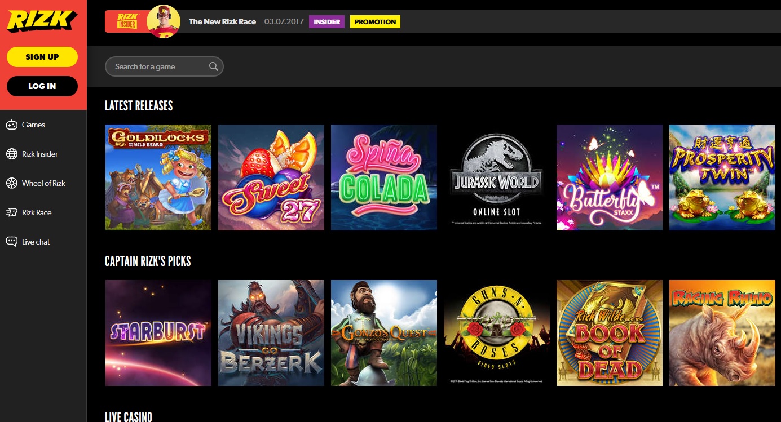The width and height of the screenshot is (781, 422).
Task: Click the INSIDER purple tag
Action: click(x=326, y=22)
